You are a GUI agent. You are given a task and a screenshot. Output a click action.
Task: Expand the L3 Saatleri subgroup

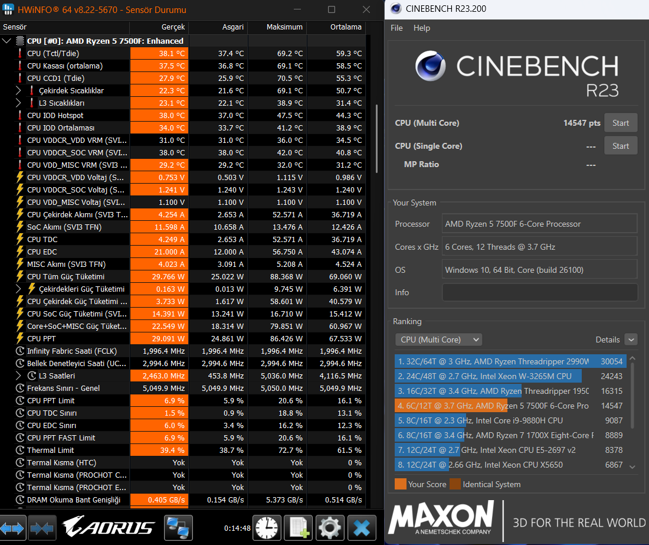point(18,376)
